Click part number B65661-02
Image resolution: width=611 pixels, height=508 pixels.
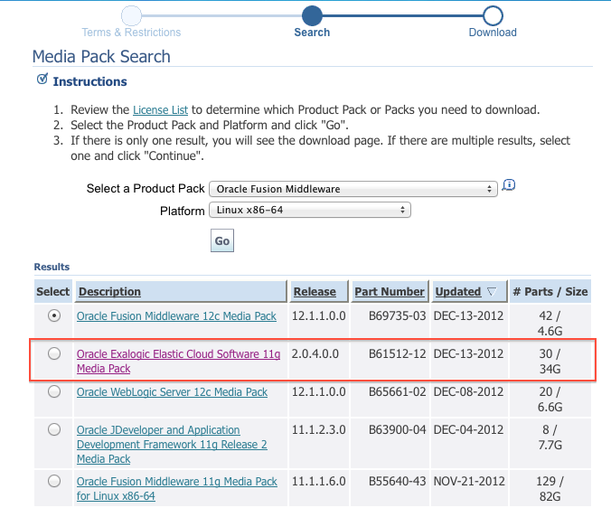pyautogui.click(x=398, y=391)
